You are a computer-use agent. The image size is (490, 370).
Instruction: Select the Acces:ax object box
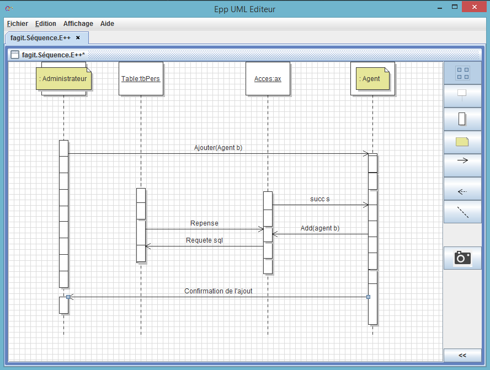pyautogui.click(x=268, y=79)
